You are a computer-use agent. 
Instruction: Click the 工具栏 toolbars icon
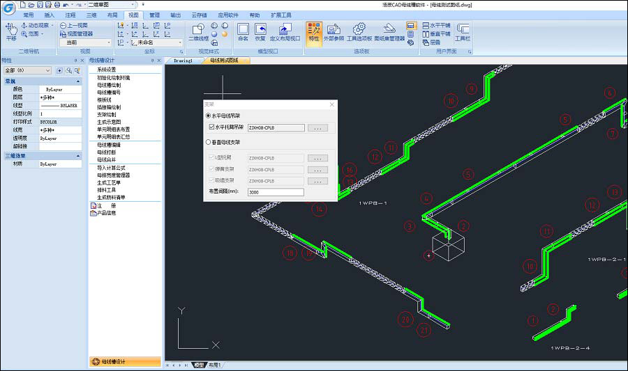pyautogui.click(x=463, y=29)
